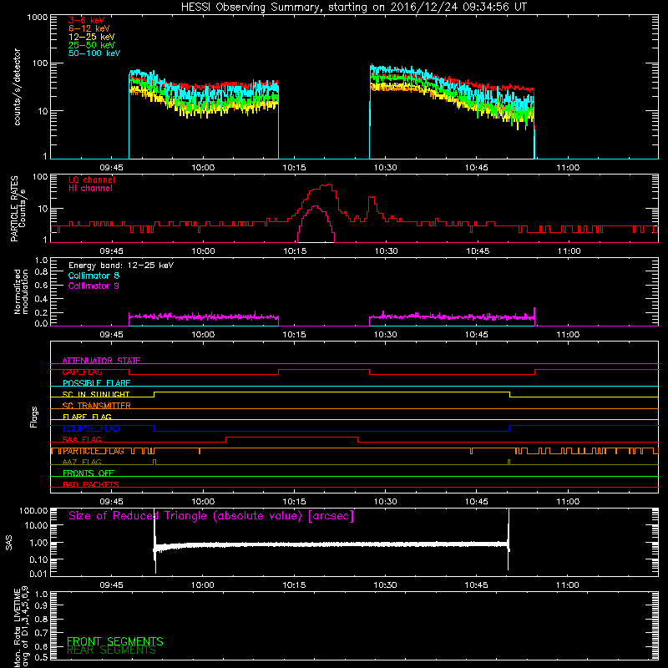The width and height of the screenshot is (668, 668).
Task: Click the REAR SEGMENTS legend label
Action: tap(111, 650)
